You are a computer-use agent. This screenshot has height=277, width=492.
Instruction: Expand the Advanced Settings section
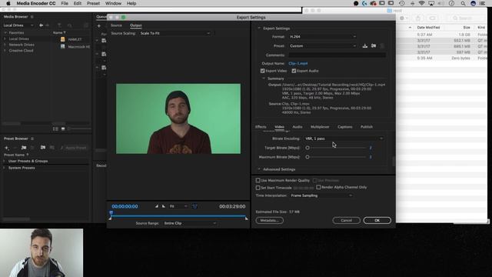pos(259,169)
